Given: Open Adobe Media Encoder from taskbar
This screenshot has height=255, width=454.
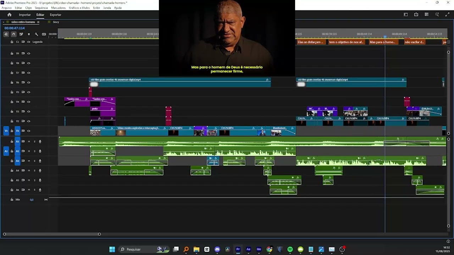Looking at the screenshot, I should point(259,249).
